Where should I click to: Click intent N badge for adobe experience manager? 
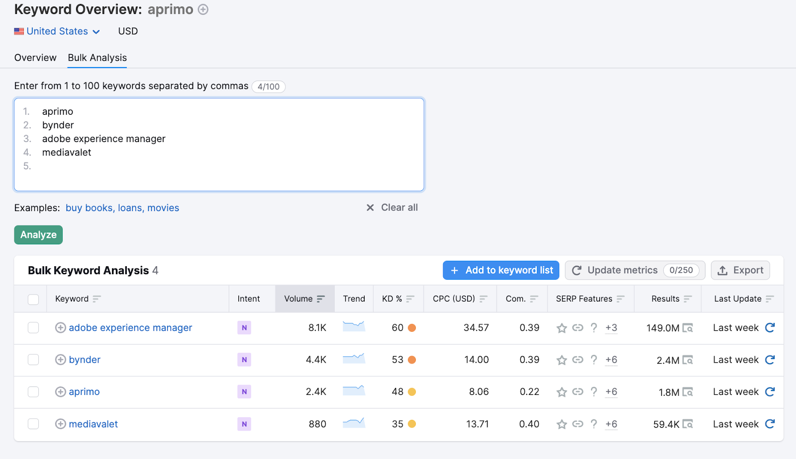point(244,328)
